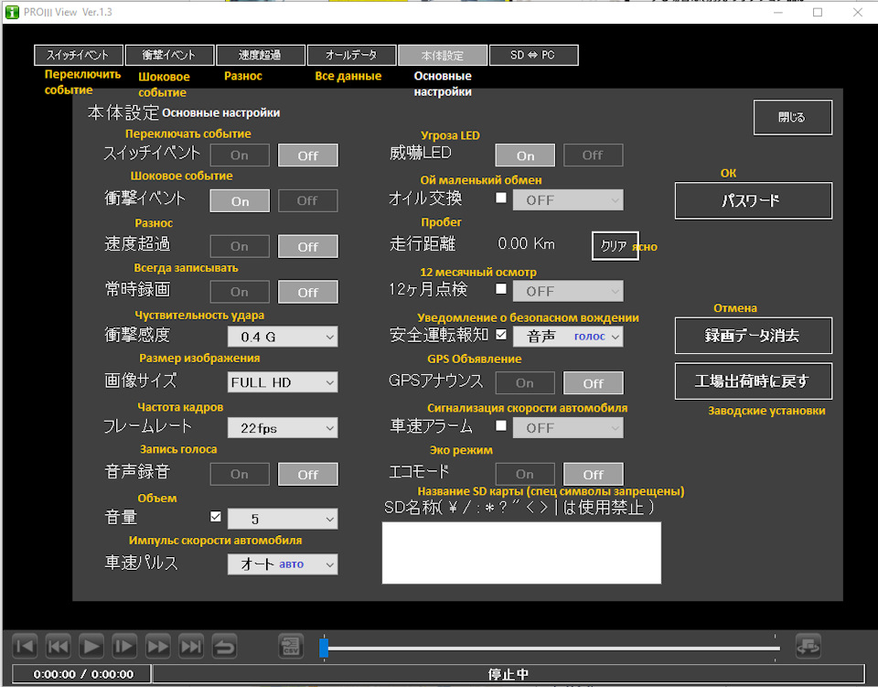Enable the 12ヶ月点検 checkbox
This screenshot has width=878, height=687.
click(x=501, y=289)
